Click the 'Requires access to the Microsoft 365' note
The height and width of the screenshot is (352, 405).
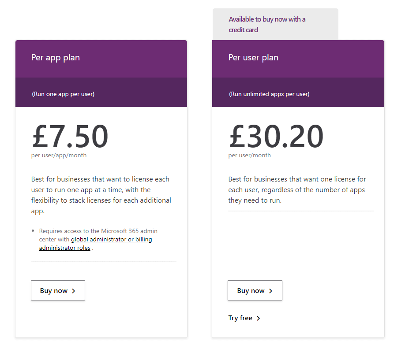(x=98, y=231)
